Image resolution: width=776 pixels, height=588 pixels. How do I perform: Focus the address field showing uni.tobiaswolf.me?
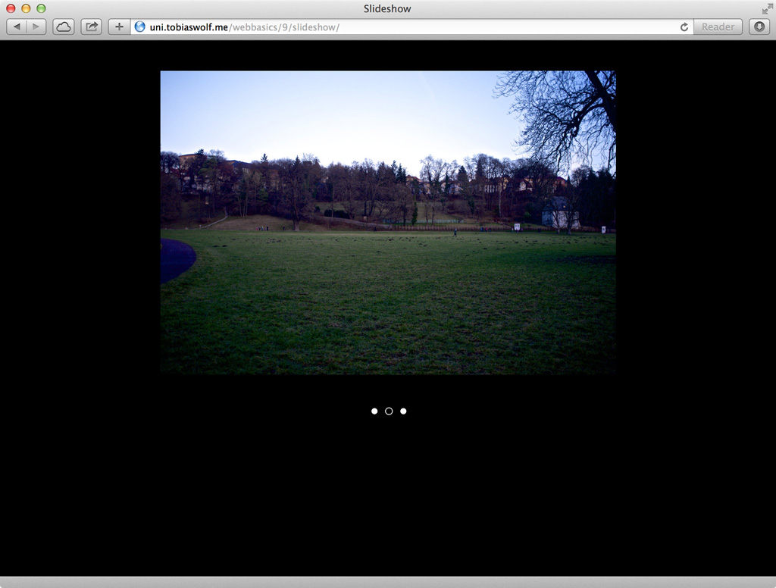pyautogui.click(x=409, y=27)
